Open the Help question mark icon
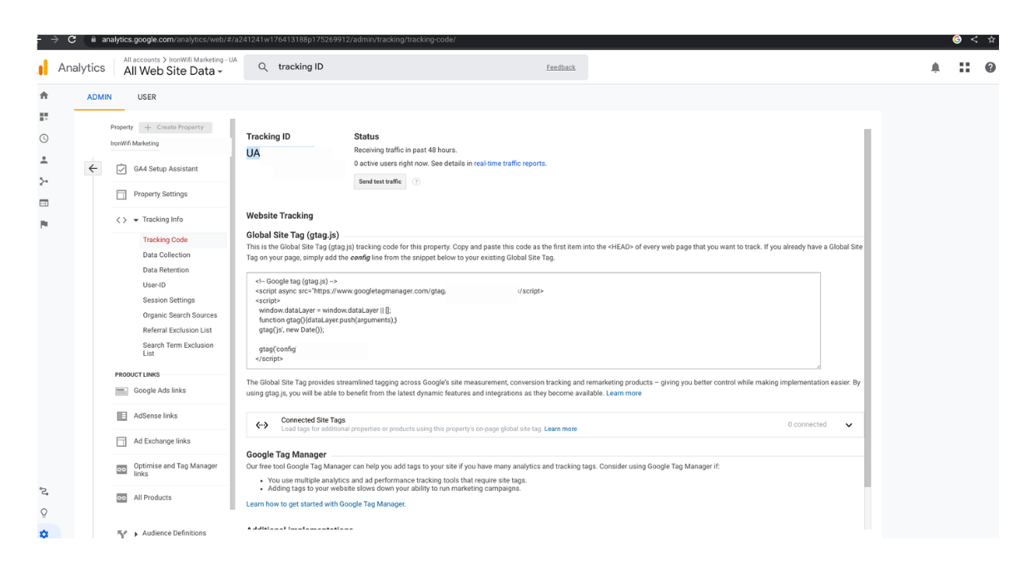1024x584 pixels. click(x=990, y=67)
